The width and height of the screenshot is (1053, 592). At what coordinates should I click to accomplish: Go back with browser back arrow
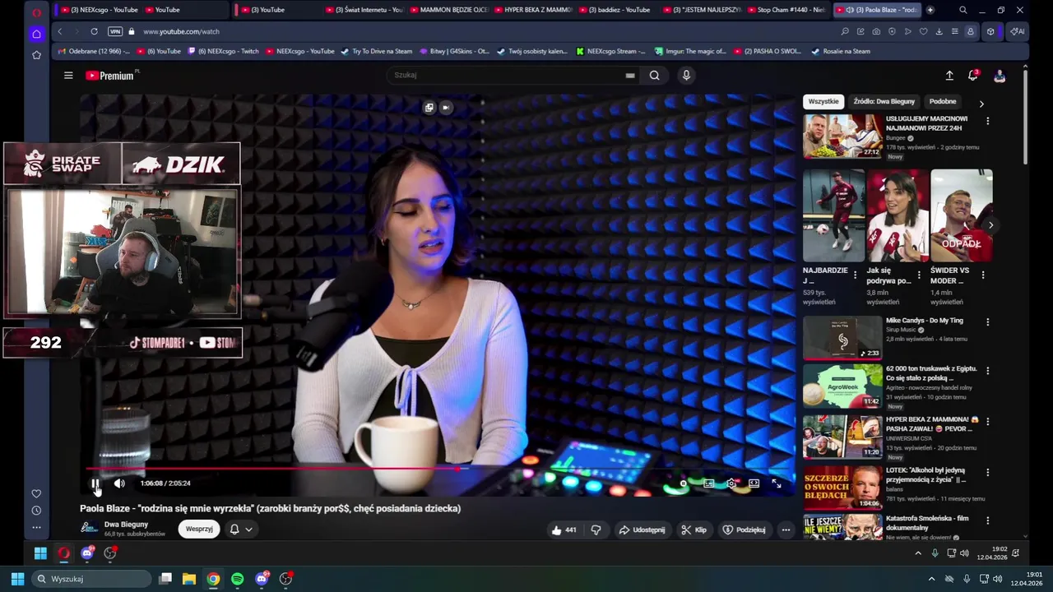(59, 31)
